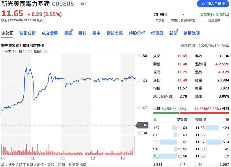Click the 昨收 value 11.36
Screen dimensions: 231x167
coord(224,56)
